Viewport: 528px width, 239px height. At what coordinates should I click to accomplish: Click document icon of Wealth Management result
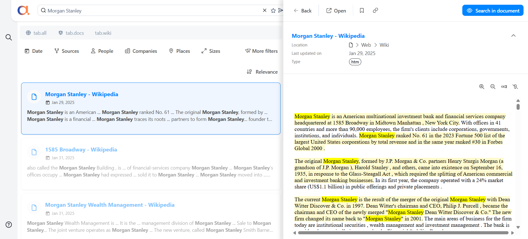[34, 208]
